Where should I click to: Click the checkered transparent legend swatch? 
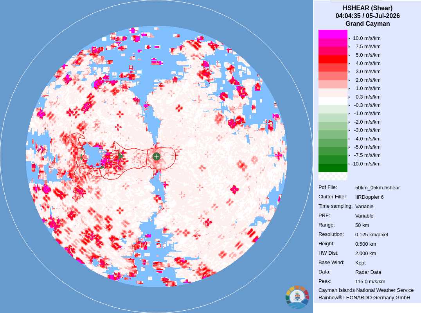pyautogui.click(x=333, y=176)
